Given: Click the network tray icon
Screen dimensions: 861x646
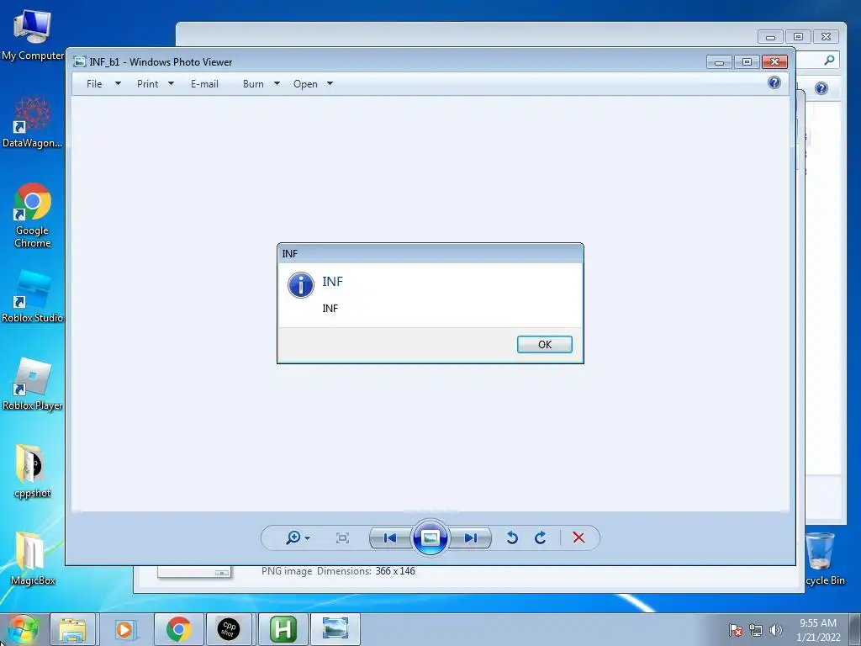Looking at the screenshot, I should 756,630.
